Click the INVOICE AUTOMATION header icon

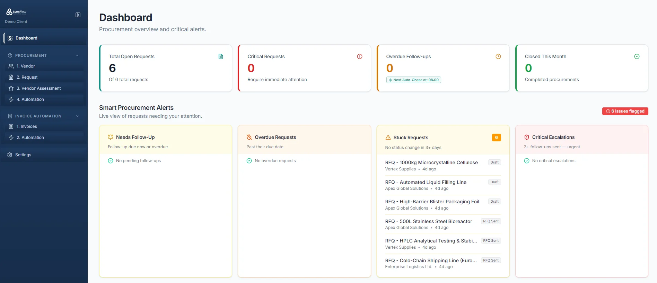10,116
